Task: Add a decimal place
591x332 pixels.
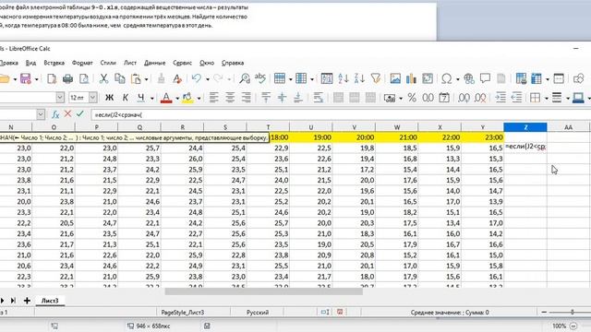Action: click(x=464, y=98)
